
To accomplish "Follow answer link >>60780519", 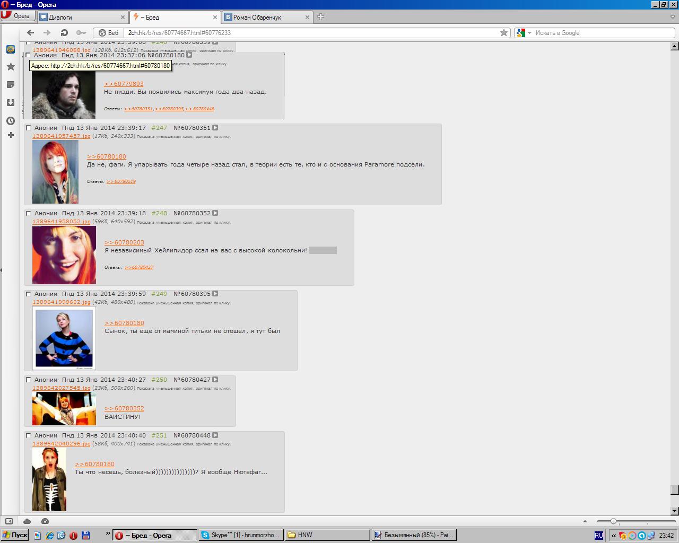I will (121, 181).
